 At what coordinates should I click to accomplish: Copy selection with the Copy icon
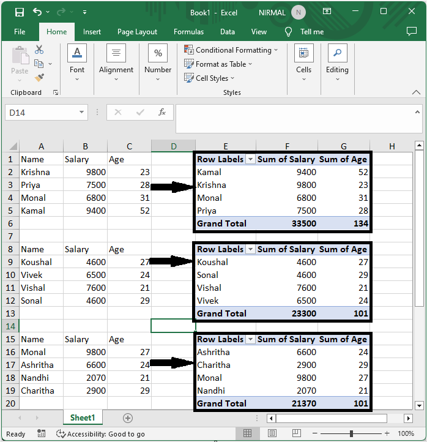coord(39,64)
